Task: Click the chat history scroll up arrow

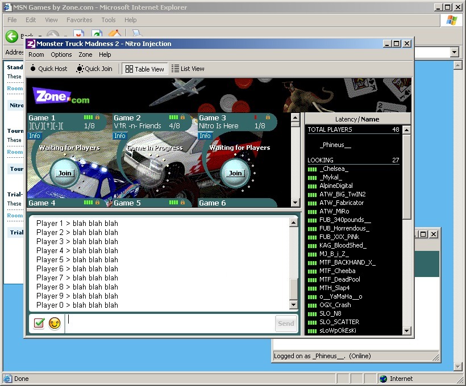Action: (293, 223)
